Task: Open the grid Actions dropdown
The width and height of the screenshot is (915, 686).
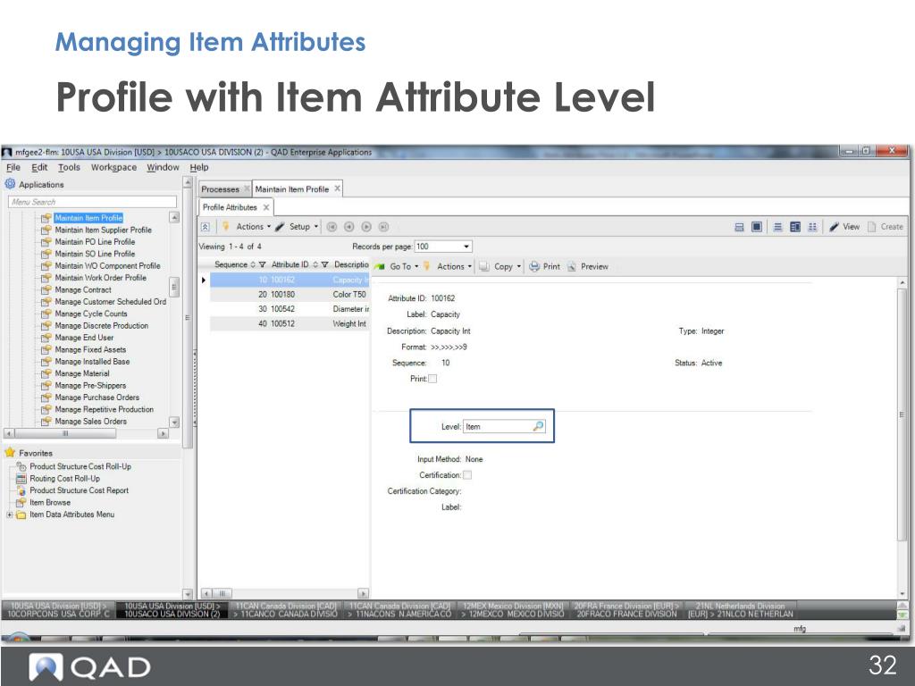Action: tap(253, 227)
